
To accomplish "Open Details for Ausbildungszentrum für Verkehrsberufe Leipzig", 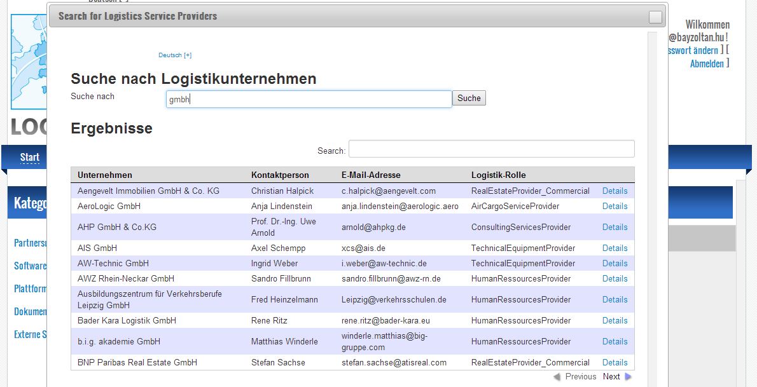I will tap(615, 300).
